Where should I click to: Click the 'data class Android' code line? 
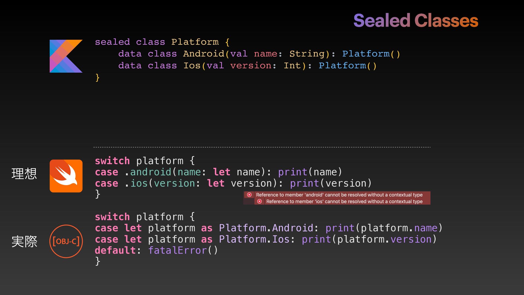click(x=259, y=54)
